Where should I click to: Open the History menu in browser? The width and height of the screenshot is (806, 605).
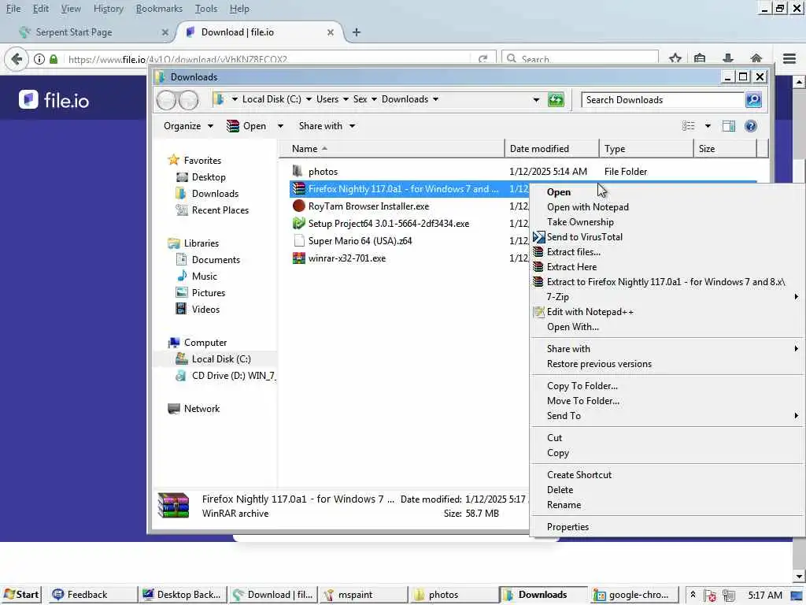click(108, 9)
